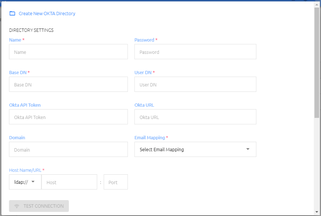Click the scrollbar down arrow
Viewport: 321px width, 216px height.
pos(317,212)
